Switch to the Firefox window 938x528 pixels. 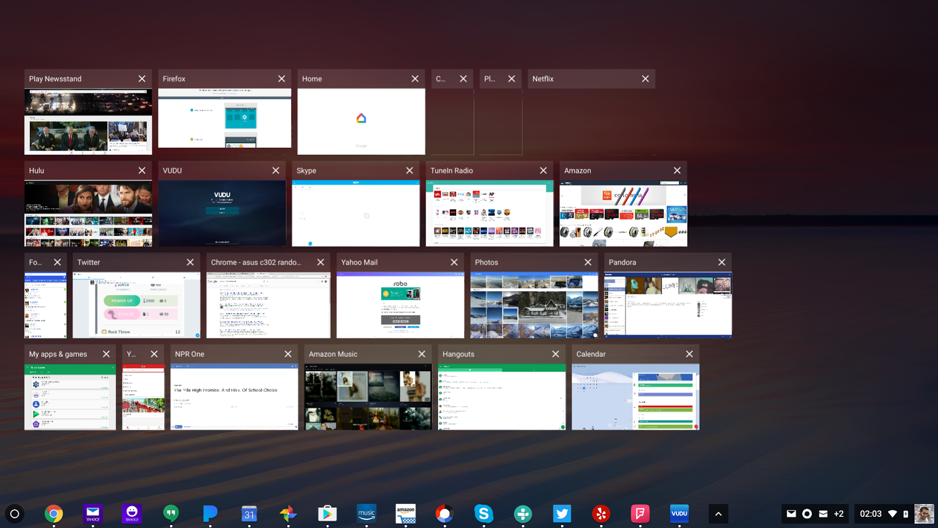[x=225, y=109]
